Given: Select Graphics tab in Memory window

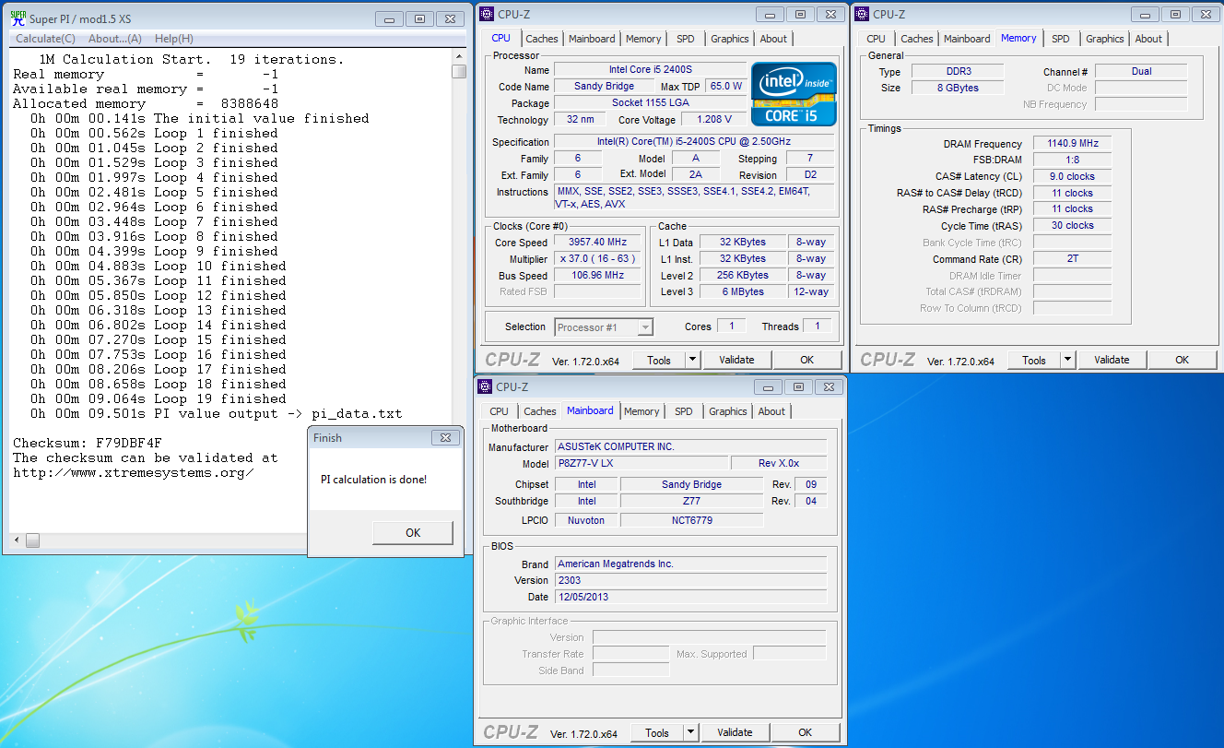Looking at the screenshot, I should coord(1105,39).
